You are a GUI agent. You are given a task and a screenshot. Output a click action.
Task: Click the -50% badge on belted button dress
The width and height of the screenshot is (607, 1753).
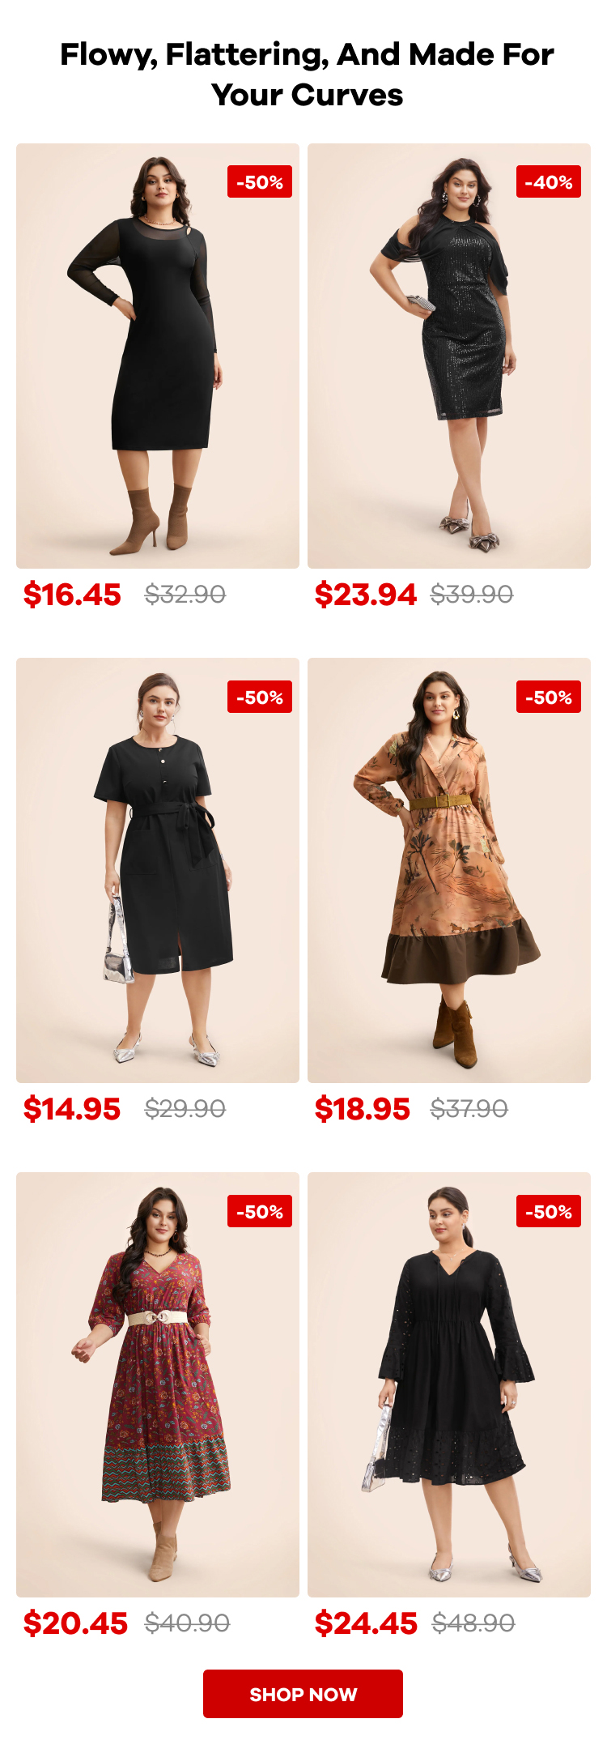(x=260, y=697)
